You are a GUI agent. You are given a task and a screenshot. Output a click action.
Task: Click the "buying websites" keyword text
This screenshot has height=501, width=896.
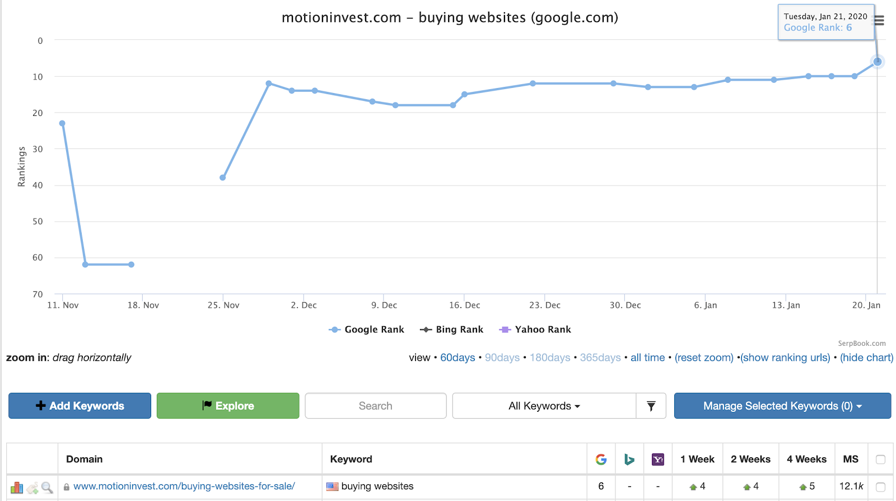pyautogui.click(x=377, y=486)
